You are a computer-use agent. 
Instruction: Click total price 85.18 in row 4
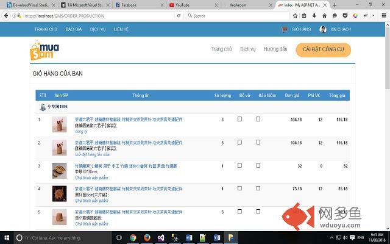[342, 189]
